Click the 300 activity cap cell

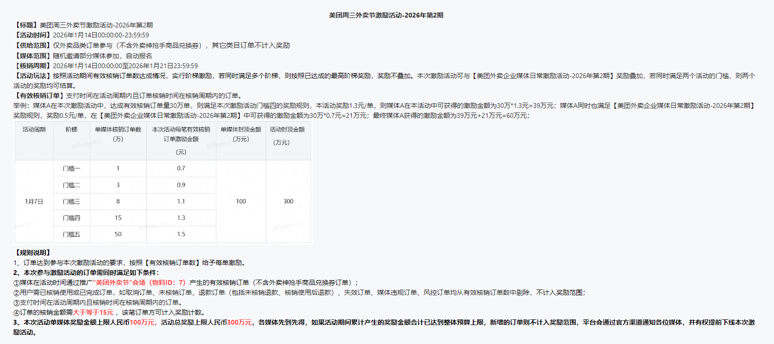[x=288, y=202]
